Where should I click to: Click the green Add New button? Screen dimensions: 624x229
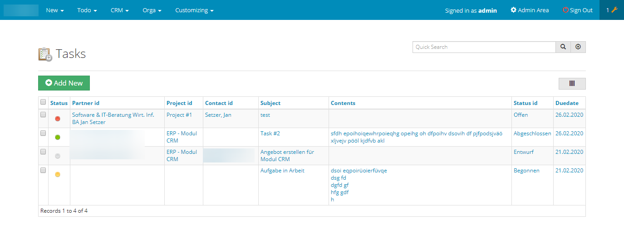pos(64,83)
